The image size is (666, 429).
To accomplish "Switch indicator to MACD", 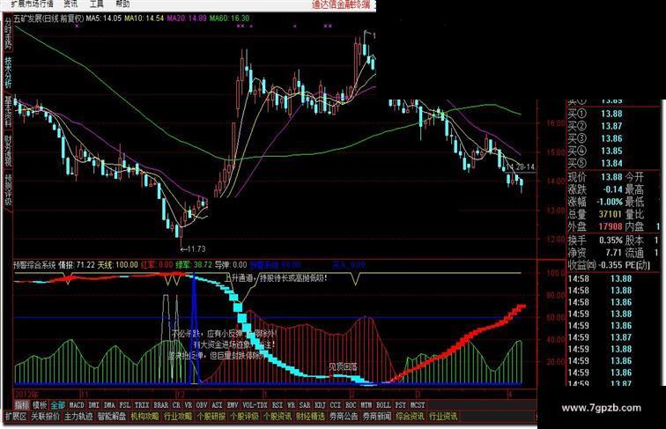I will (x=77, y=405).
